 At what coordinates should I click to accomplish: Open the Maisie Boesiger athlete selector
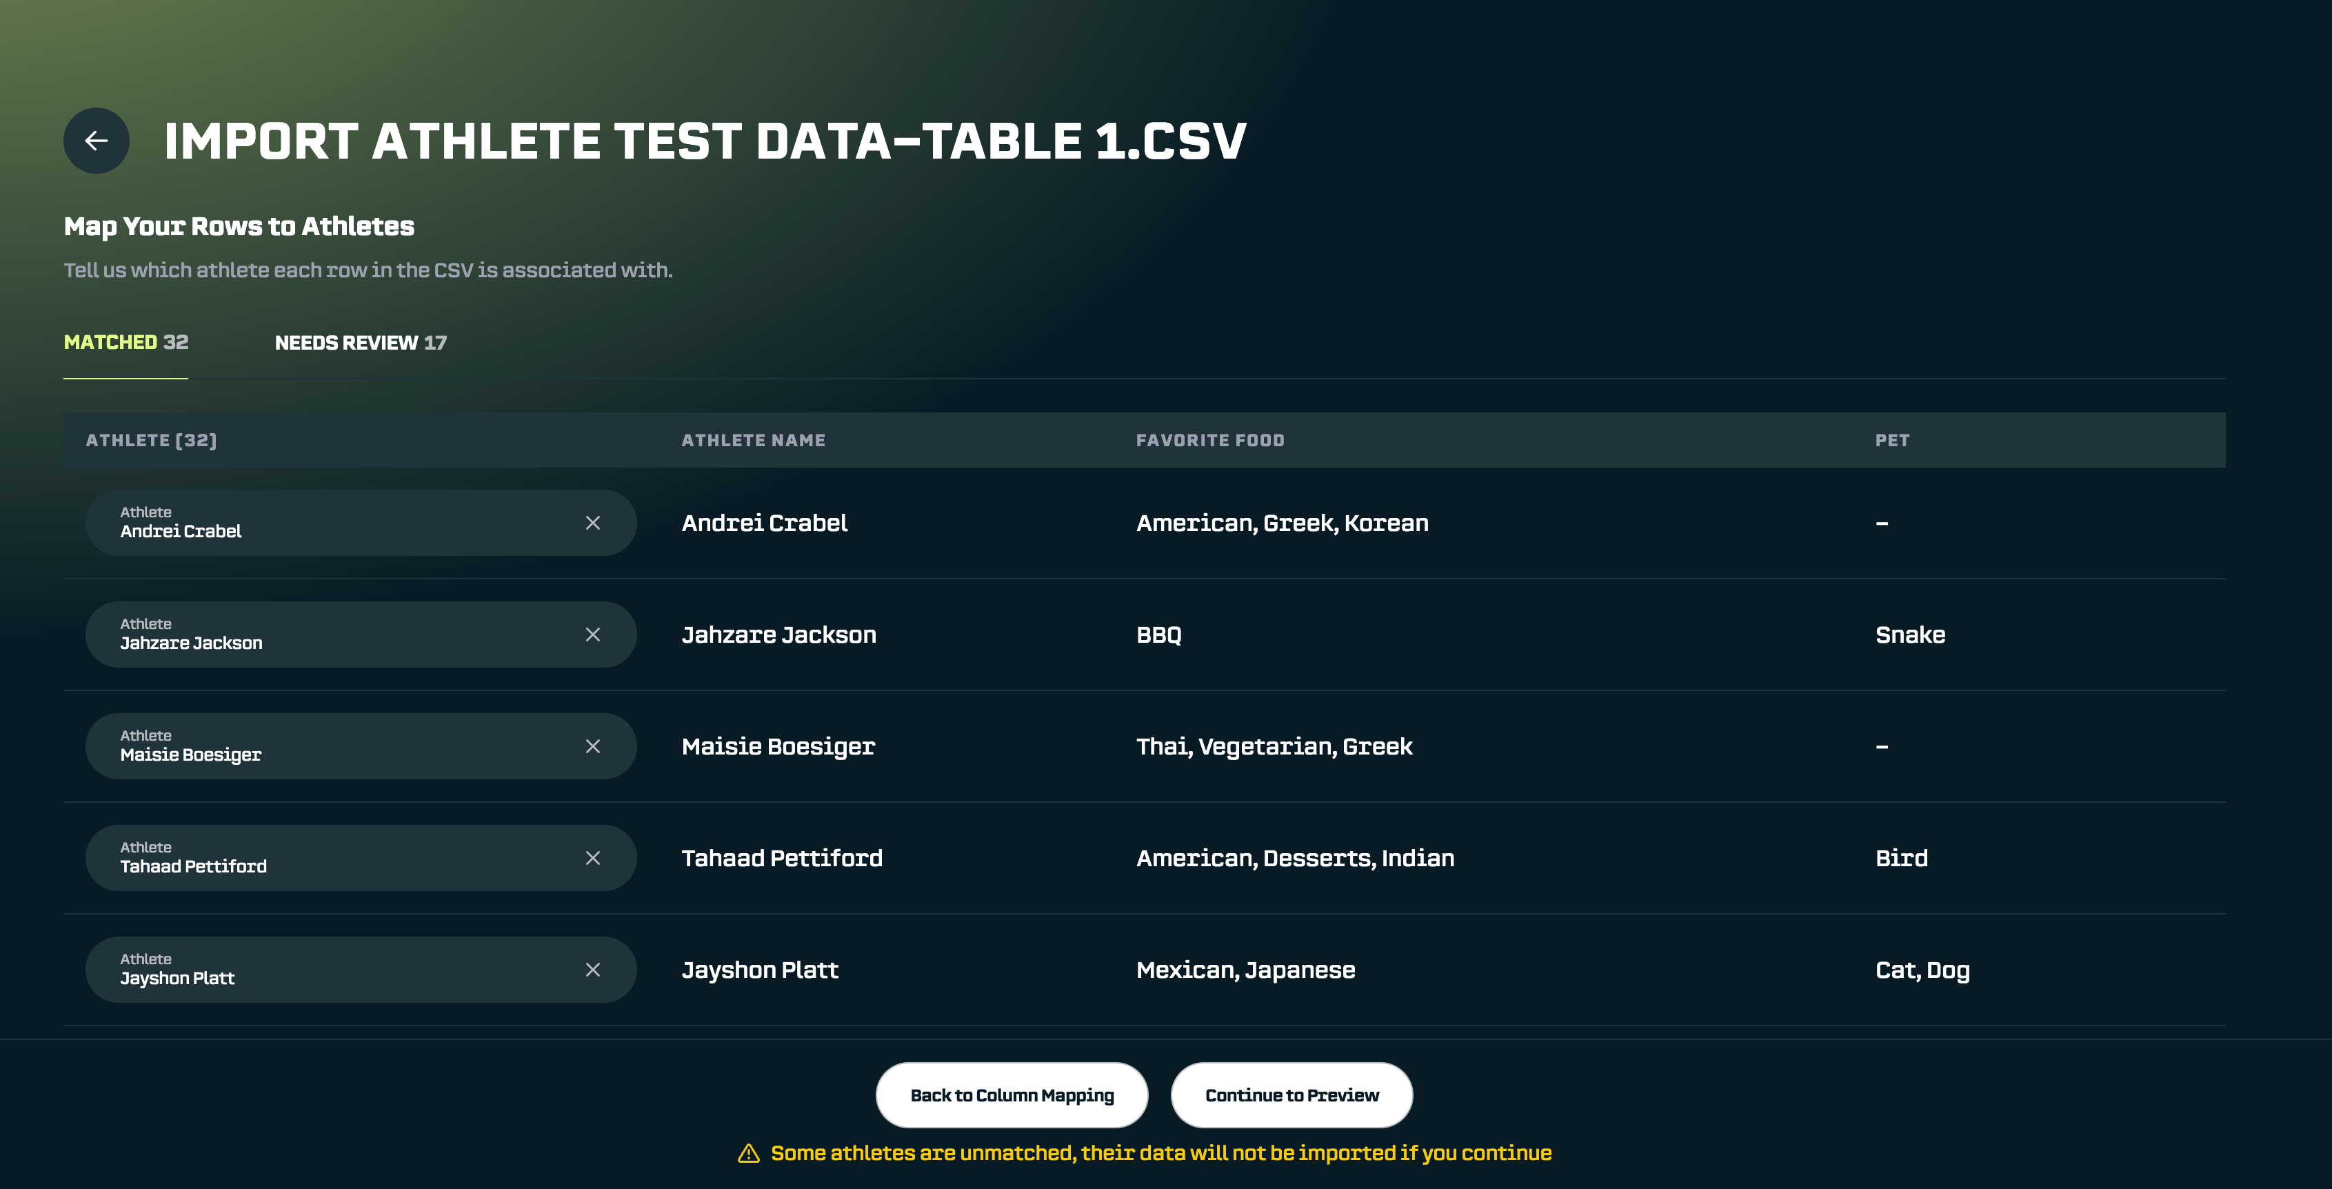coord(335,746)
